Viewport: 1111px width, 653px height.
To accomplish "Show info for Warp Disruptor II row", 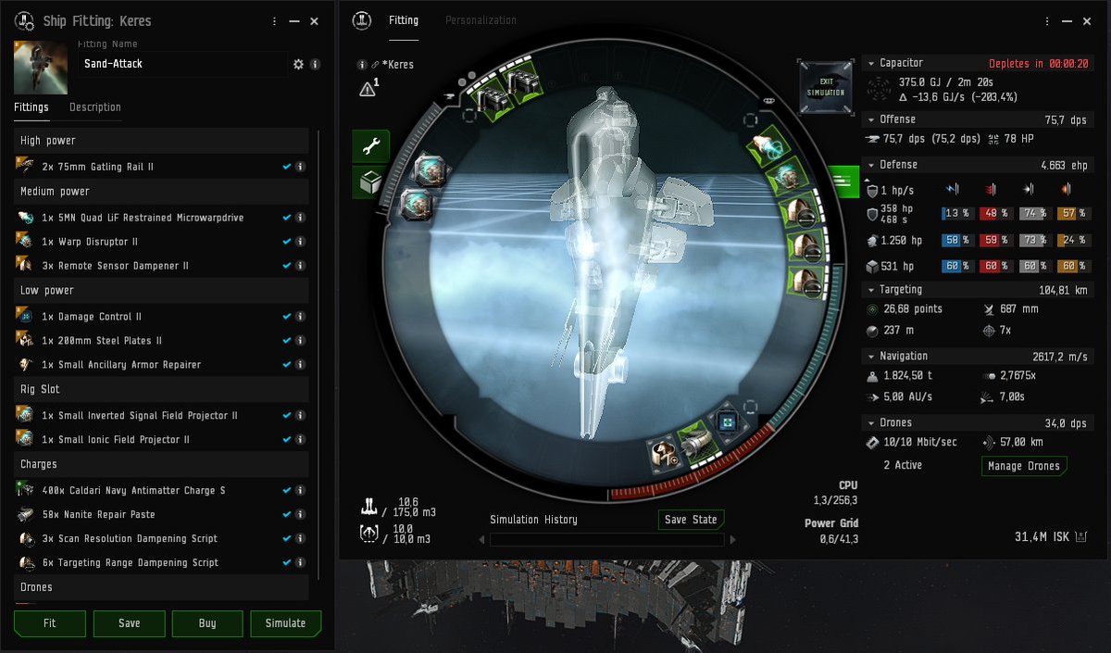I will [300, 242].
